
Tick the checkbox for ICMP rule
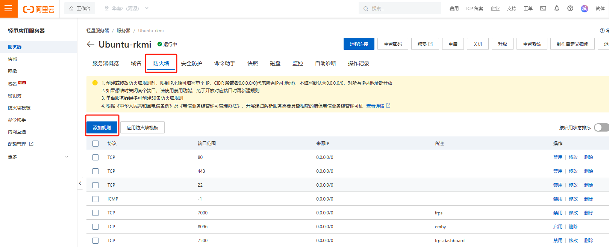95,199
